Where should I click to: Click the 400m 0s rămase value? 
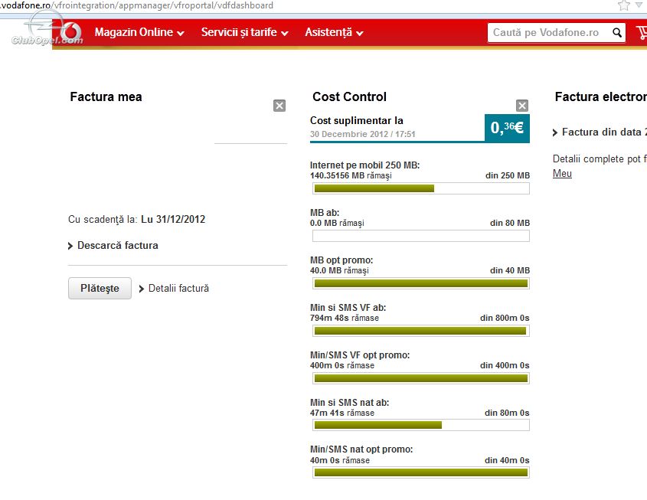point(342,365)
